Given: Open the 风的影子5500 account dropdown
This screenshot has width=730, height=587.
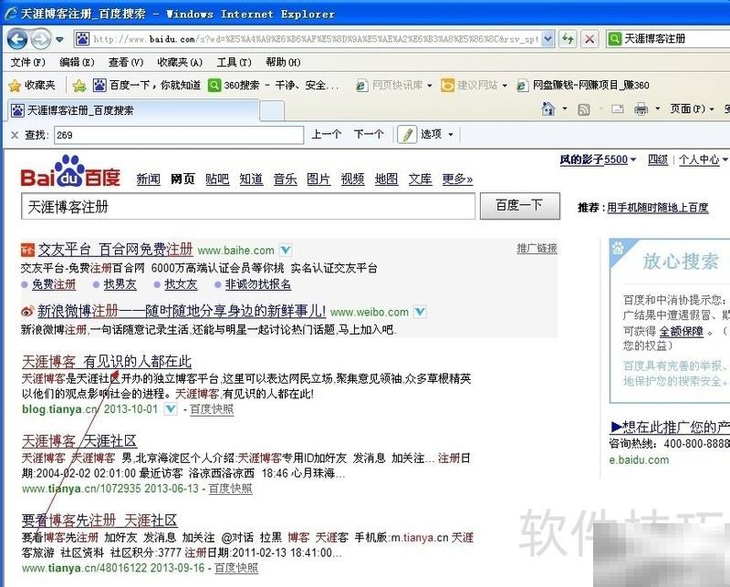Looking at the screenshot, I should (598, 160).
